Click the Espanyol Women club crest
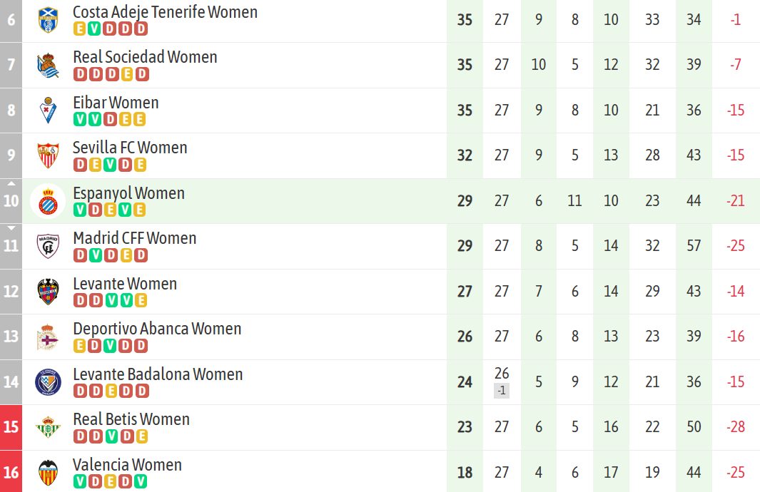760x492 pixels. [48, 200]
